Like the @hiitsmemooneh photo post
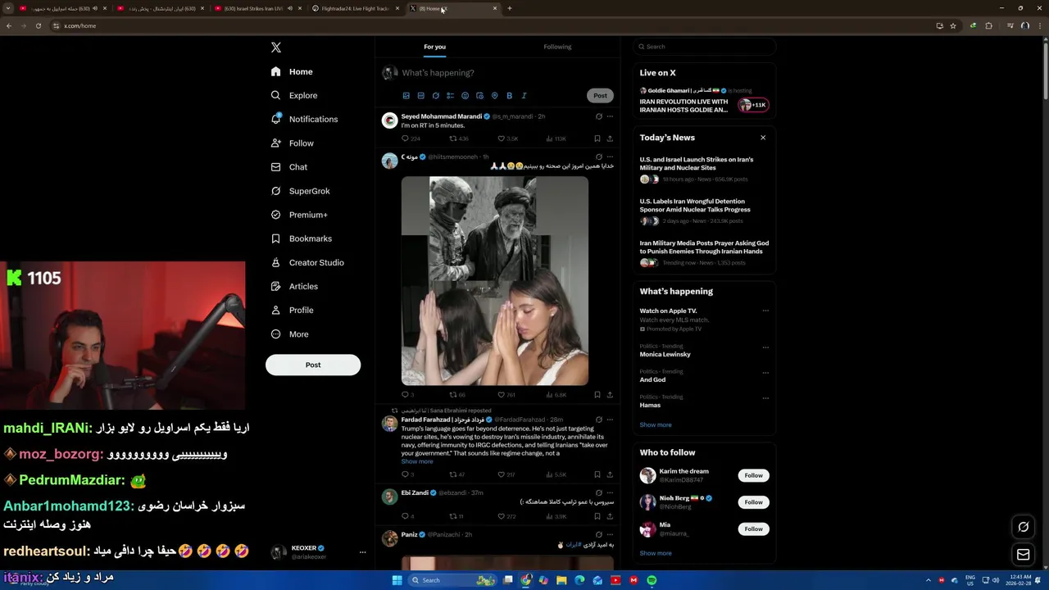The width and height of the screenshot is (1049, 590). pos(502,394)
